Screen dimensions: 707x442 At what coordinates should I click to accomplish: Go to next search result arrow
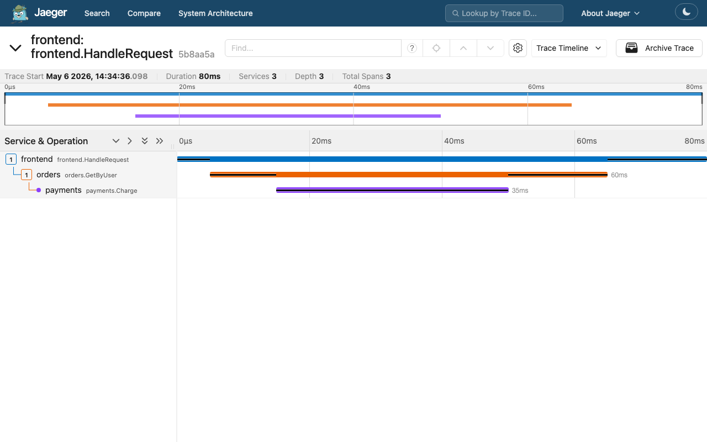[x=490, y=48]
